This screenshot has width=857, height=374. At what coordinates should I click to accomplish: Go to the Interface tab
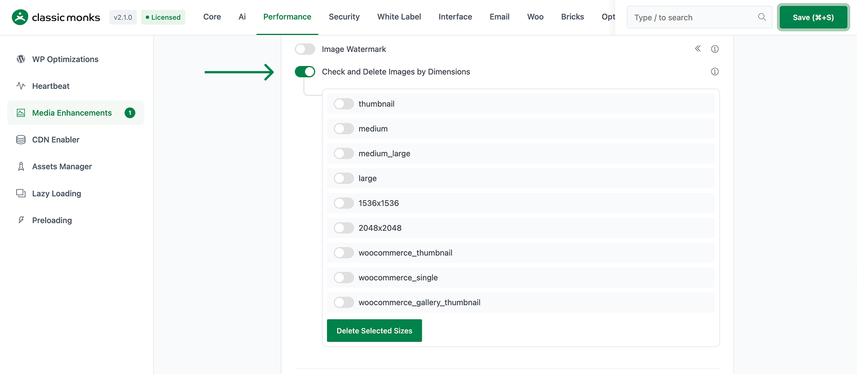point(455,17)
